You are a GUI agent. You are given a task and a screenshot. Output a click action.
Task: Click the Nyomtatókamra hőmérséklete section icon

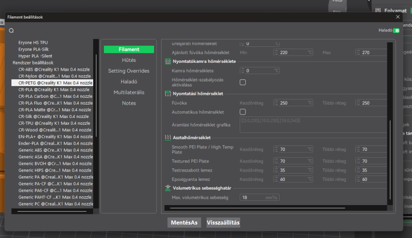click(x=168, y=61)
